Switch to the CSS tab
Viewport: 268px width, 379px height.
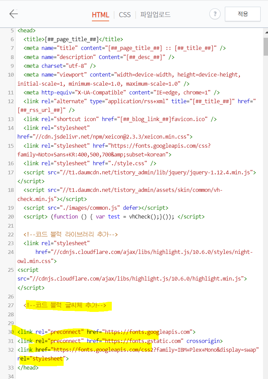(125, 15)
